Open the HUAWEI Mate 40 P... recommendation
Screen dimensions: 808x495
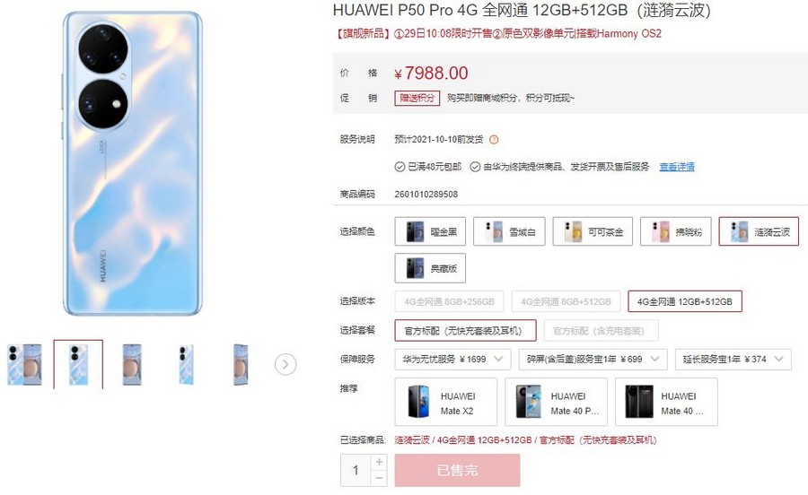[x=556, y=402]
